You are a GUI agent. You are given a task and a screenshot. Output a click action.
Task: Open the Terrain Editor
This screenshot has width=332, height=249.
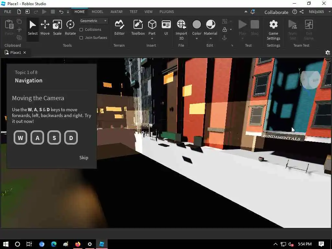coord(119,28)
